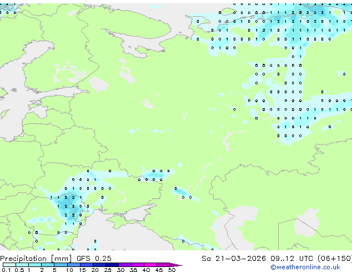Click the 45–50 mm legend color swatch
This screenshot has height=272, width=352.
pyautogui.click(x=163, y=265)
